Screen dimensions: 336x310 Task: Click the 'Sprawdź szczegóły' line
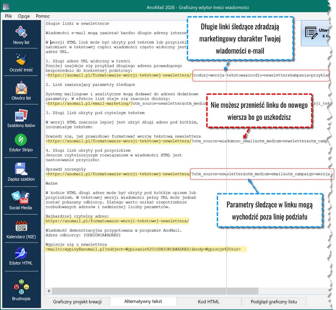(x=66, y=169)
